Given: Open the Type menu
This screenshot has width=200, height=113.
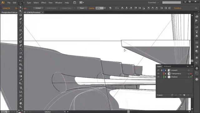Looking at the screenshot, I should tap(29, 3).
